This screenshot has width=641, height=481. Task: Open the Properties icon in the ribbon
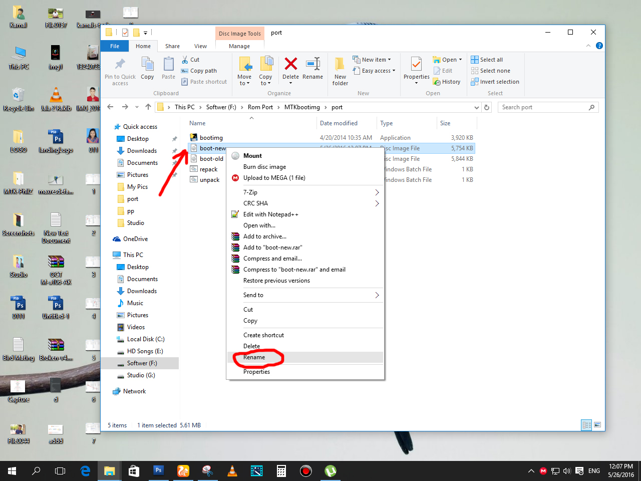416,64
